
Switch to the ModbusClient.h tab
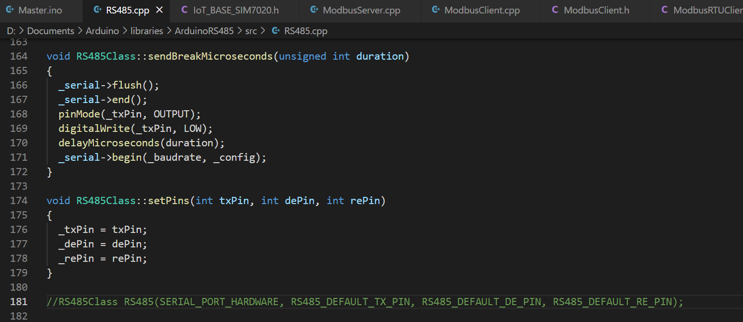pyautogui.click(x=596, y=10)
